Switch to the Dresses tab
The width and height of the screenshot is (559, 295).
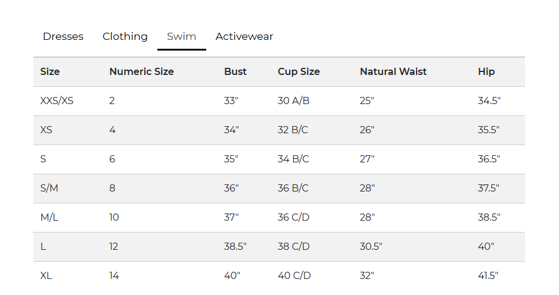(63, 36)
